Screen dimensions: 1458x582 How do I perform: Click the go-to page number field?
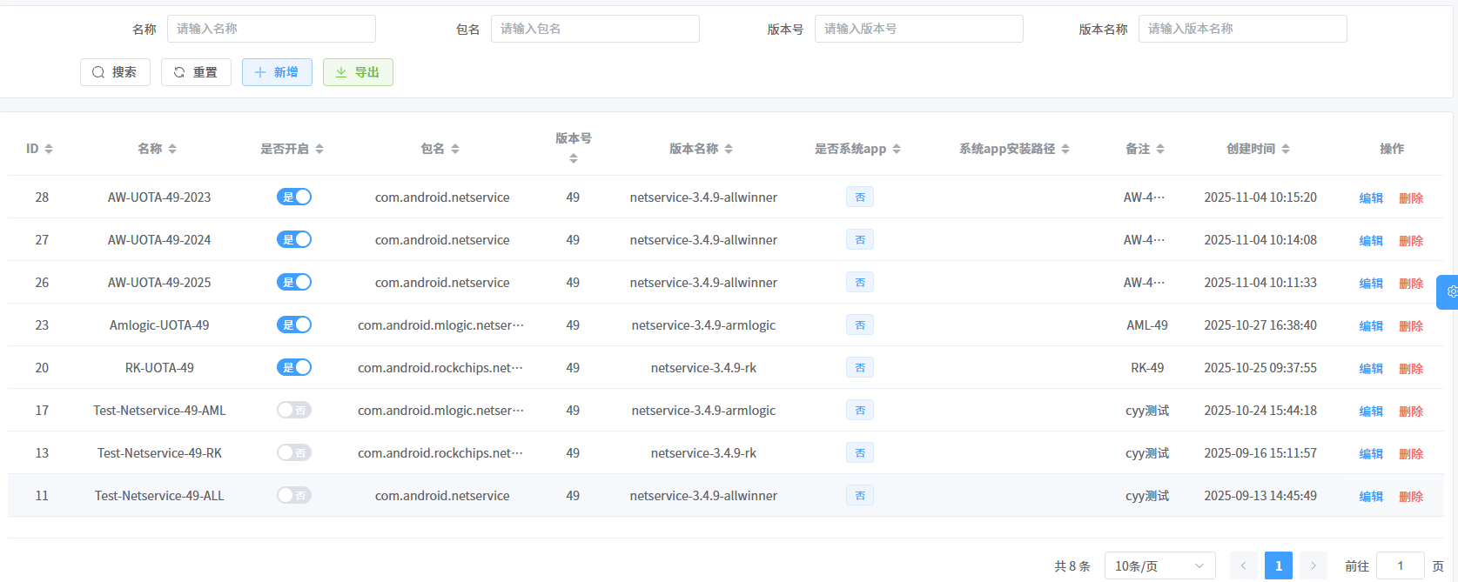click(x=1401, y=565)
